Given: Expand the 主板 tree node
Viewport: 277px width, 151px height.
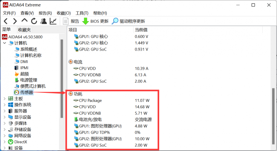Looking at the screenshot, I should tap(4, 98).
